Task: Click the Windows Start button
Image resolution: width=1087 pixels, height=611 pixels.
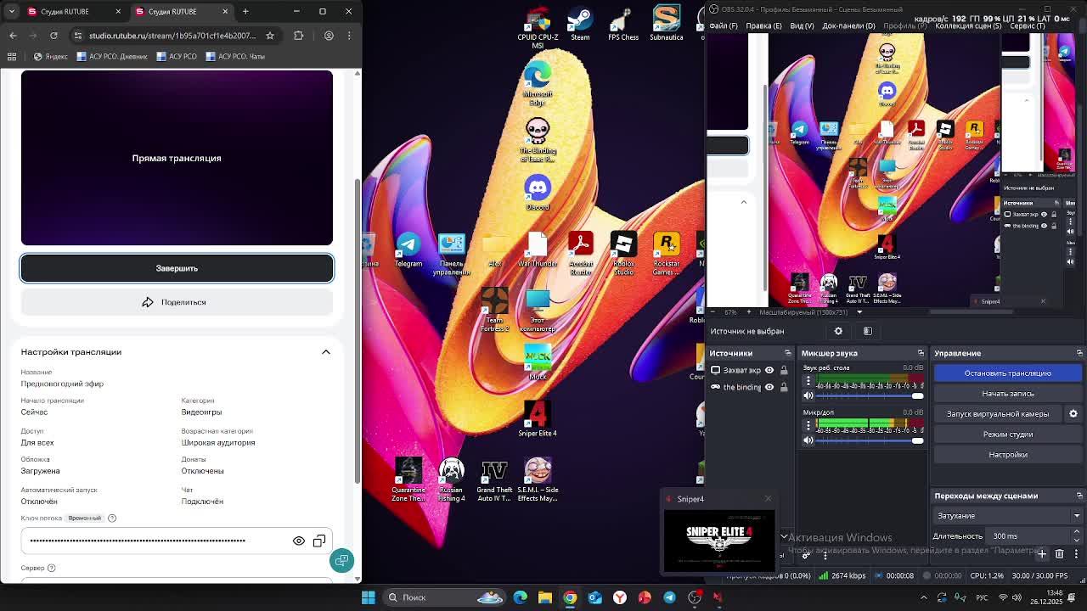Action: point(369,597)
